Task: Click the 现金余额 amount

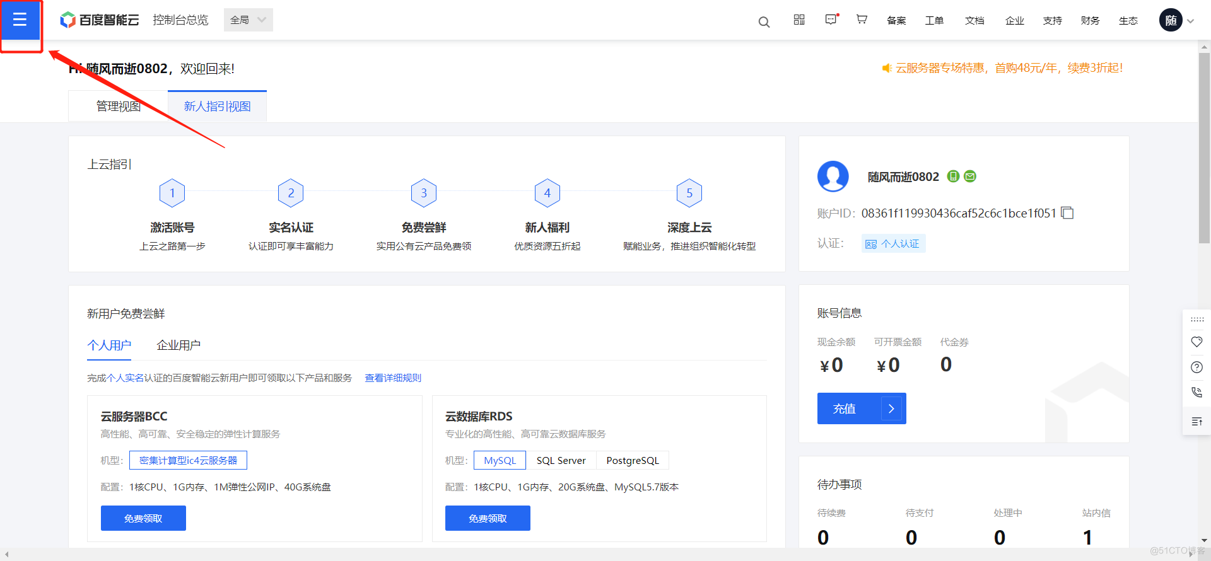Action: click(x=831, y=365)
